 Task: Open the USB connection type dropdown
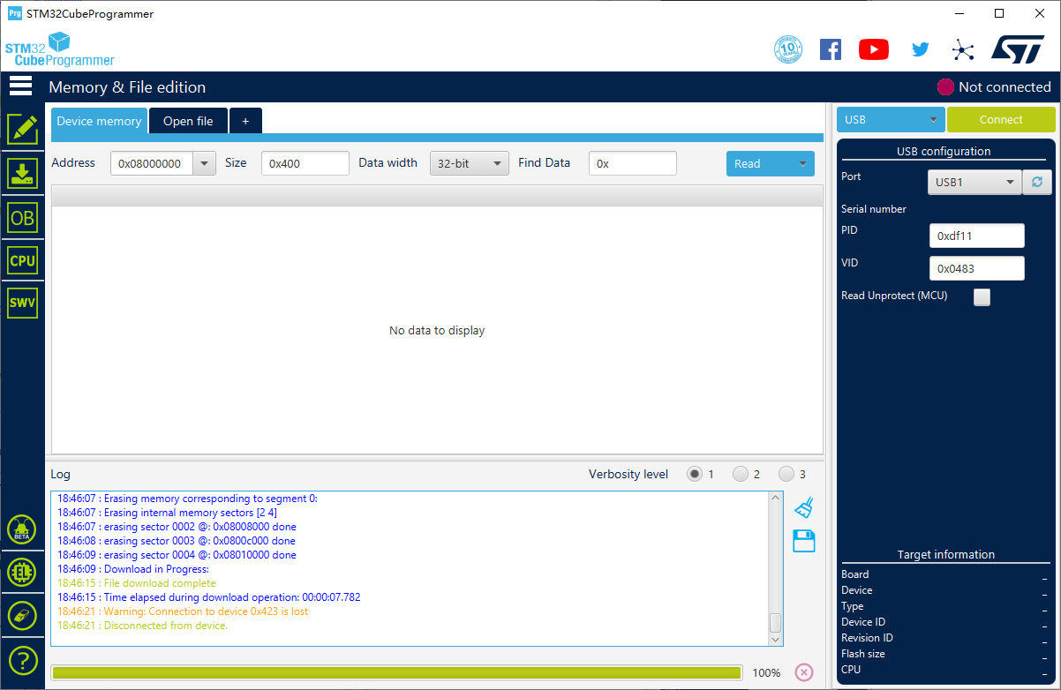pyautogui.click(x=891, y=119)
